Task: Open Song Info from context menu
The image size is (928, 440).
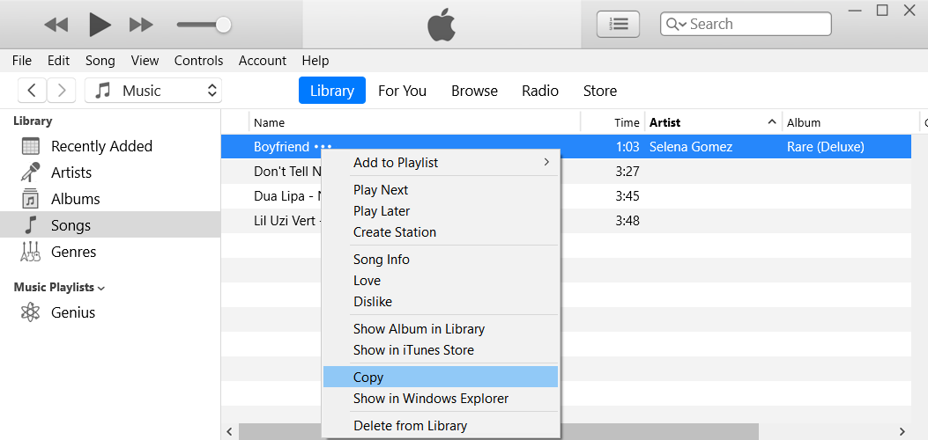Action: (x=441, y=260)
